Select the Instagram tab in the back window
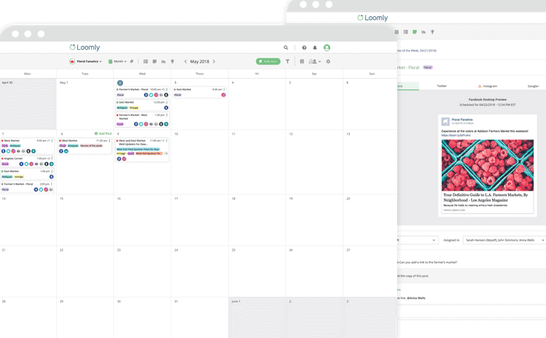Image resolution: width=546 pixels, height=338 pixels. [488, 86]
